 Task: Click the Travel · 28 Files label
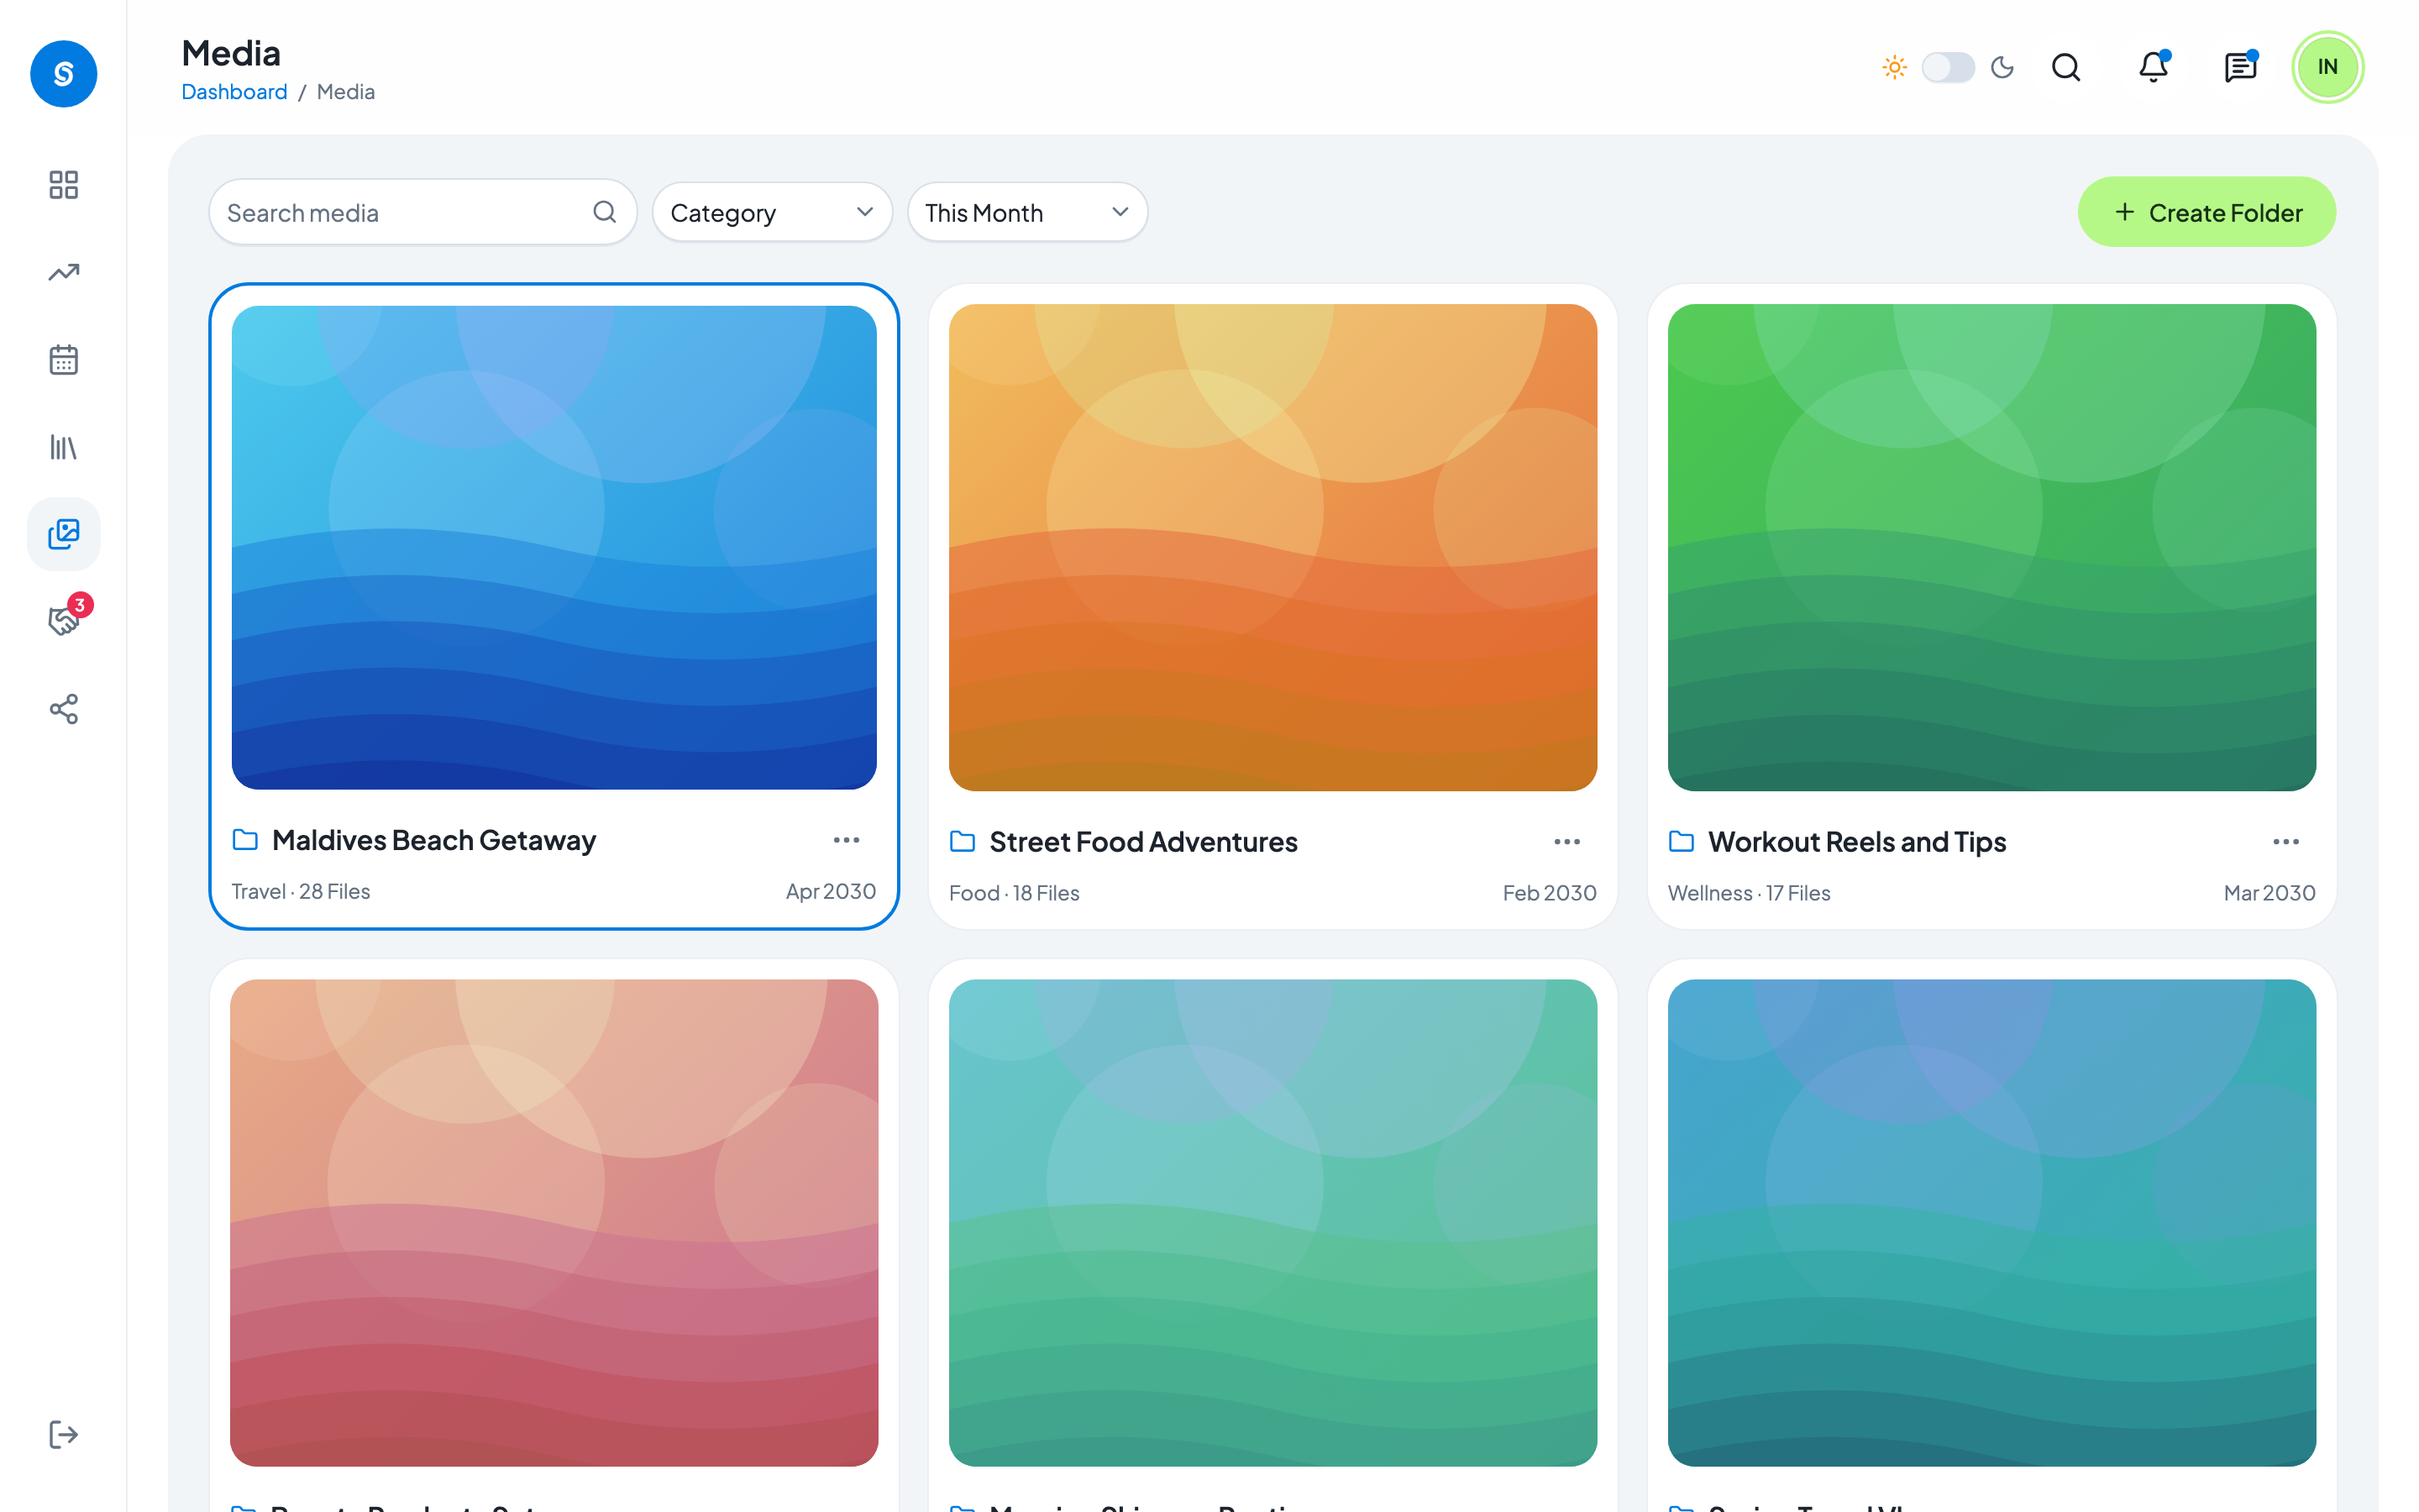click(301, 891)
